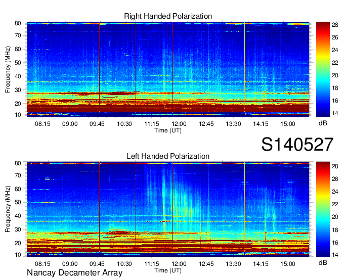Click the 10 MHz tick of Right Handed plot

18,115
